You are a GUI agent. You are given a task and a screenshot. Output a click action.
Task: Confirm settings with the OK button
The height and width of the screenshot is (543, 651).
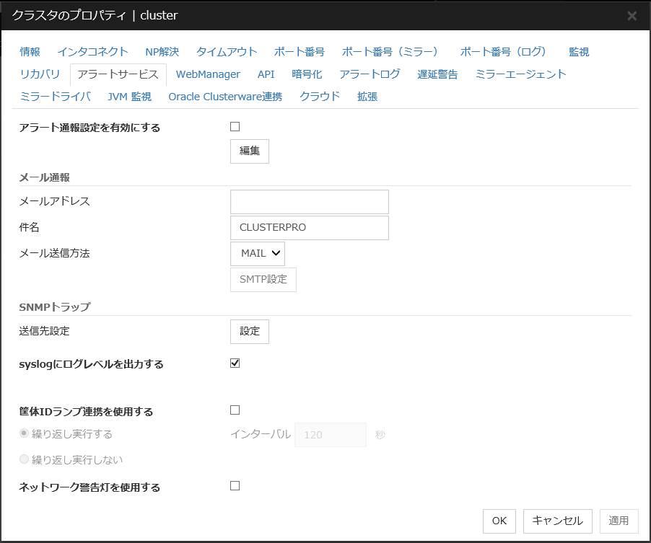tap(499, 521)
